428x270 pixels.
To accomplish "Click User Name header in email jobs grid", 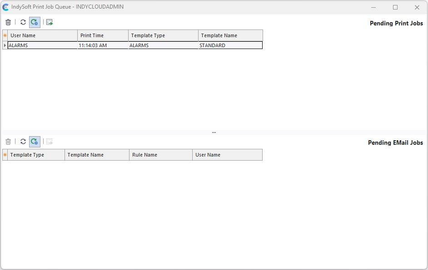I will tap(227, 155).
